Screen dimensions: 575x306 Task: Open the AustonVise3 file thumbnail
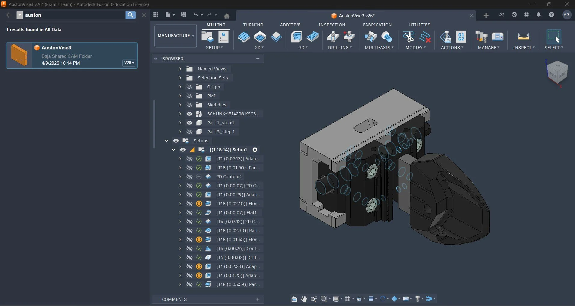point(19,55)
